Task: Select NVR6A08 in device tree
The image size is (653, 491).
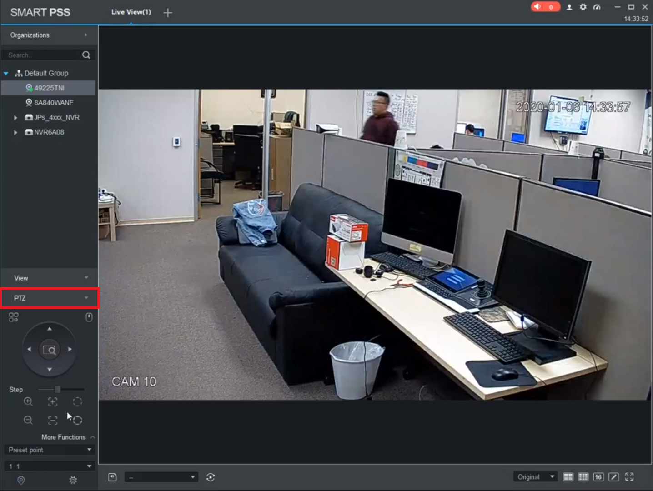Action: point(49,132)
